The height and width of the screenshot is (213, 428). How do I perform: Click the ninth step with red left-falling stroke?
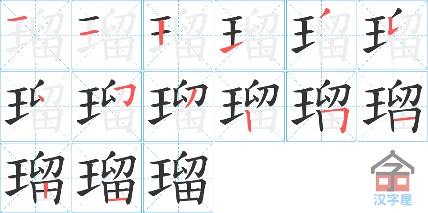point(178,106)
